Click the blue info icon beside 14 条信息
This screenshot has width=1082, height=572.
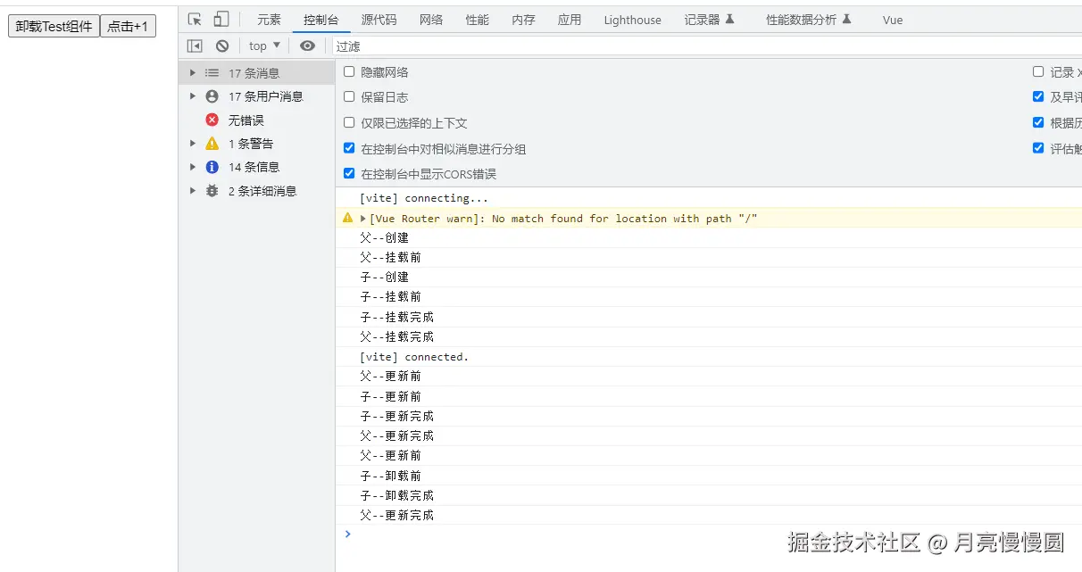coord(212,167)
